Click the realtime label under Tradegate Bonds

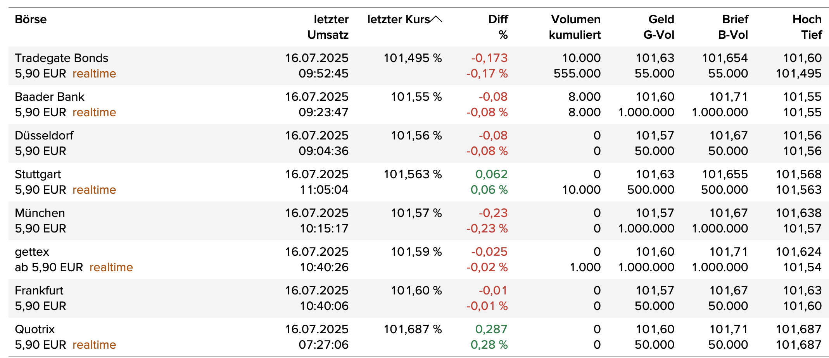point(94,74)
